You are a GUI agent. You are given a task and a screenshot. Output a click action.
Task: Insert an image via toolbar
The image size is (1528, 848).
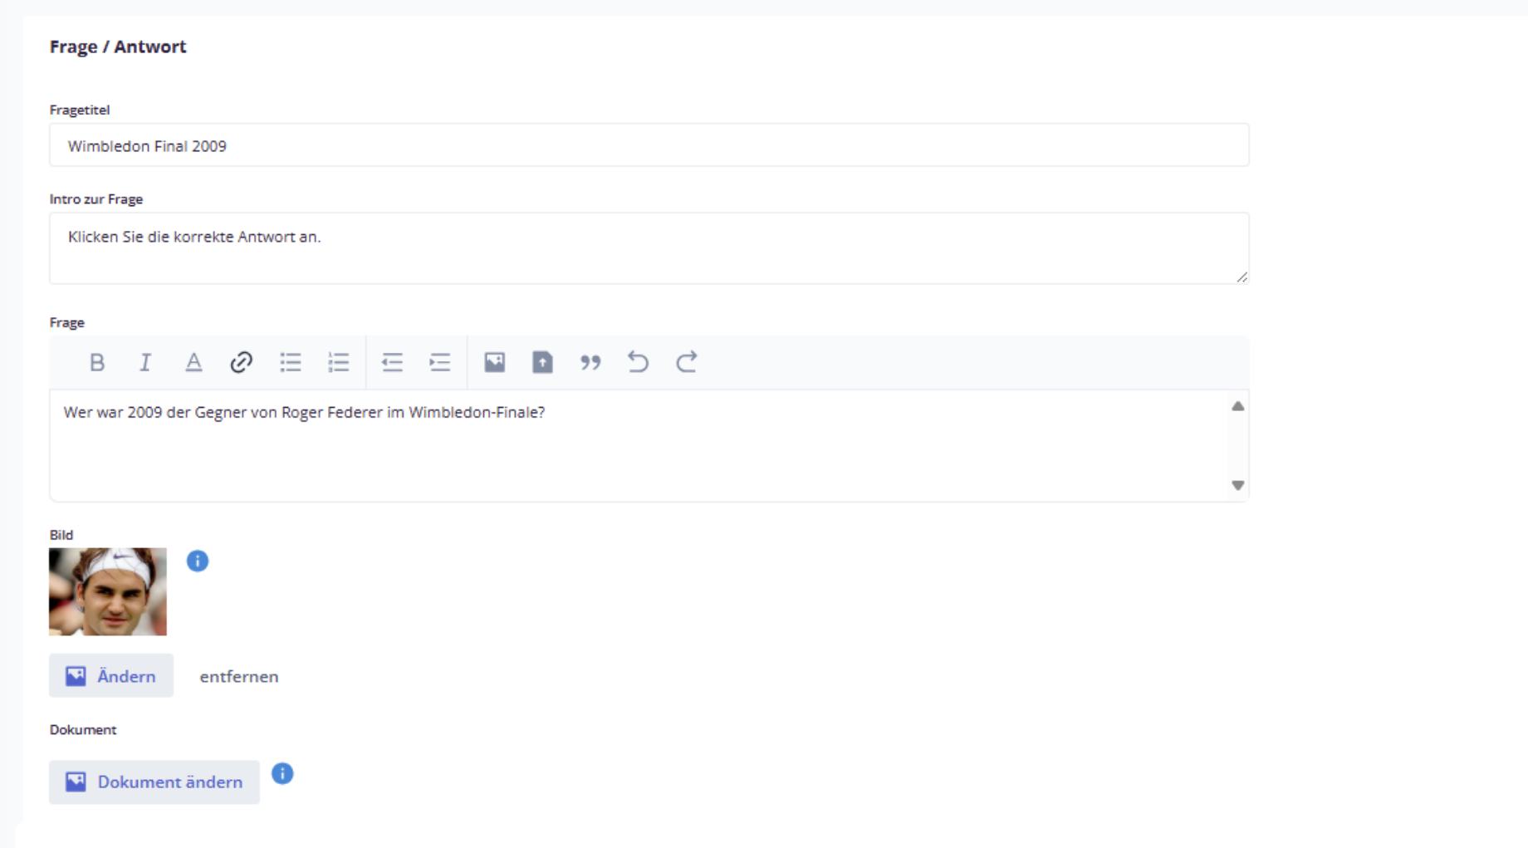(495, 362)
